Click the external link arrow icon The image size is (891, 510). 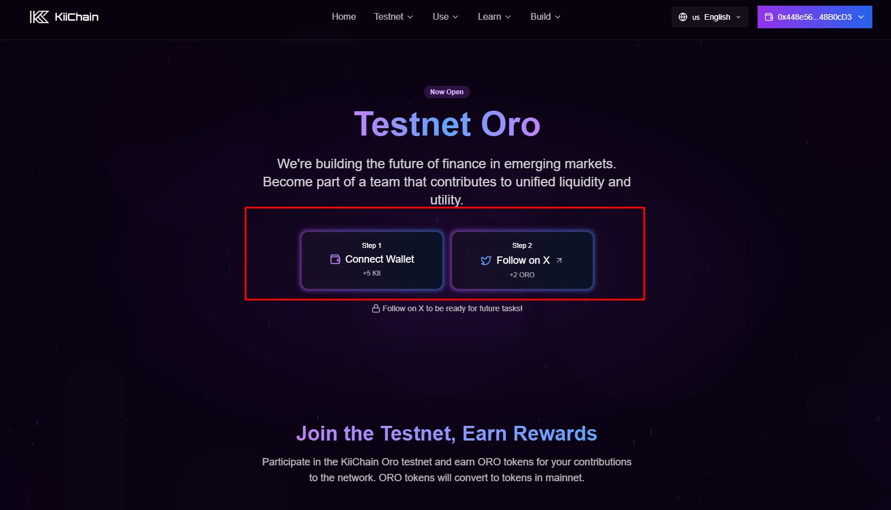[559, 260]
